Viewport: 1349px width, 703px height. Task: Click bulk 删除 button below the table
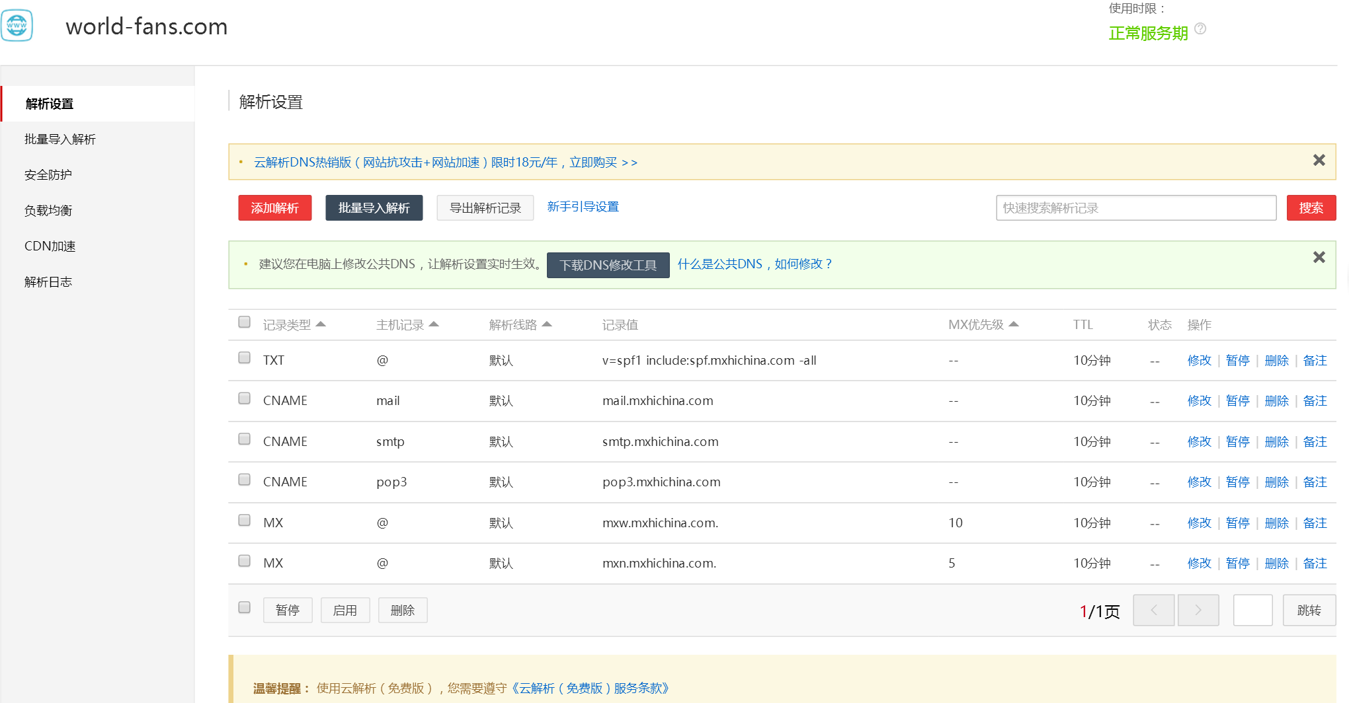click(x=403, y=610)
